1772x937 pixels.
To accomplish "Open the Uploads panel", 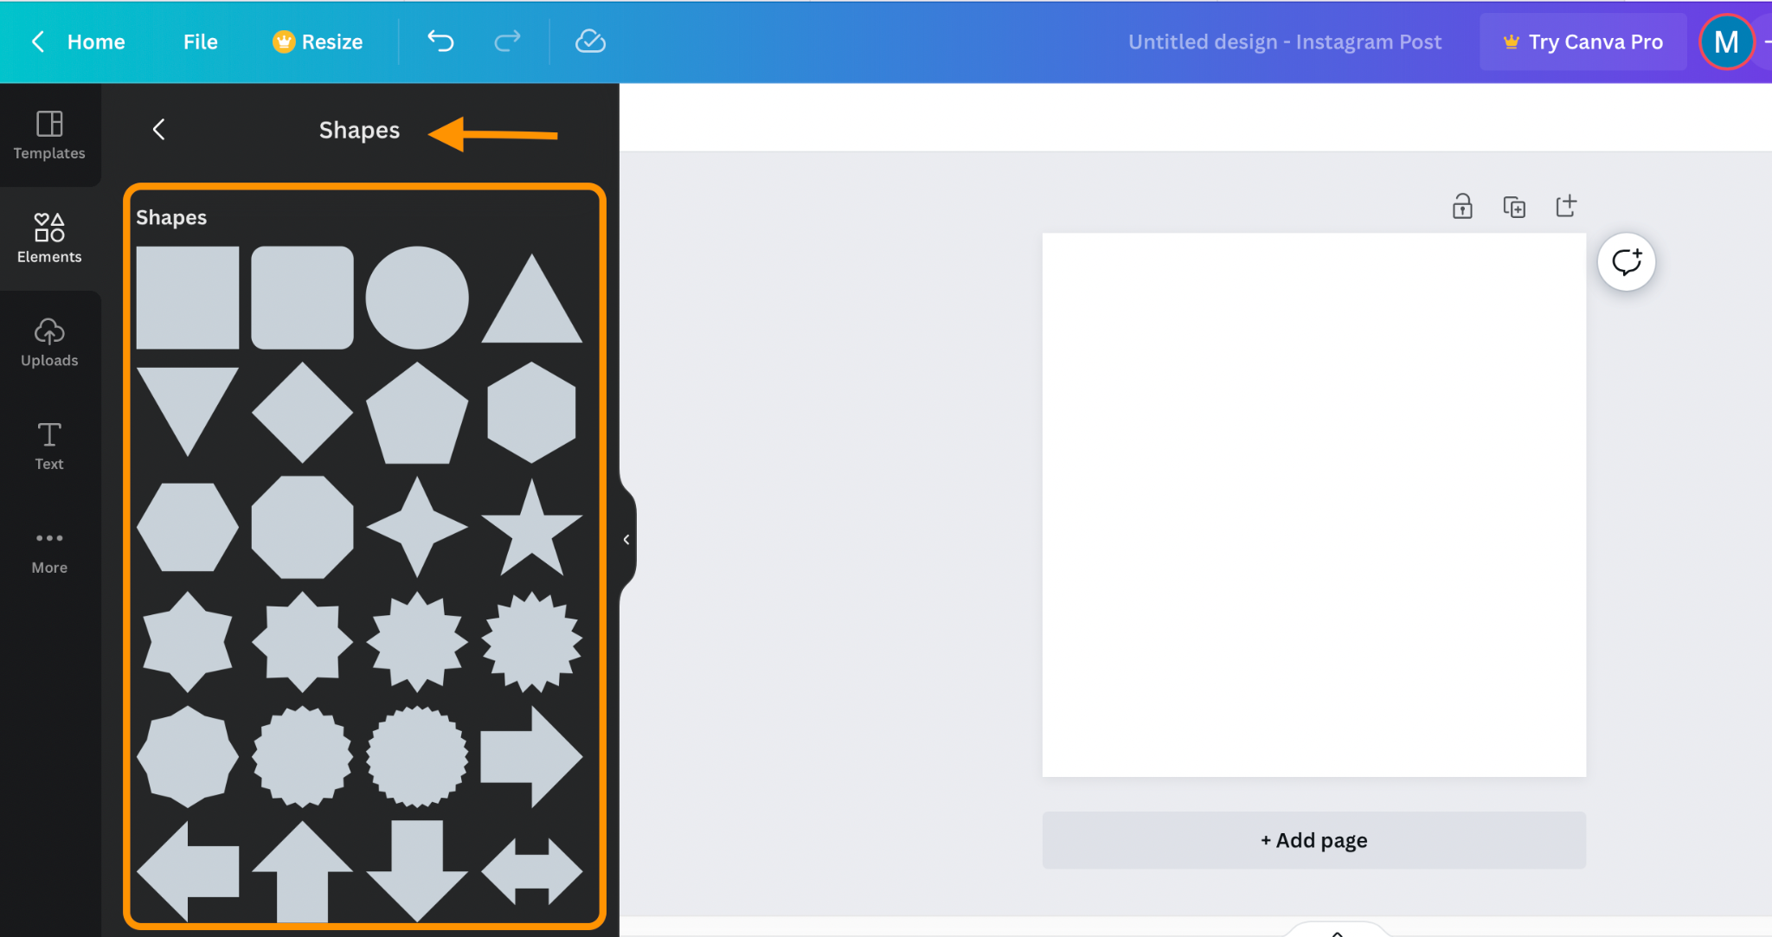I will pos(49,343).
